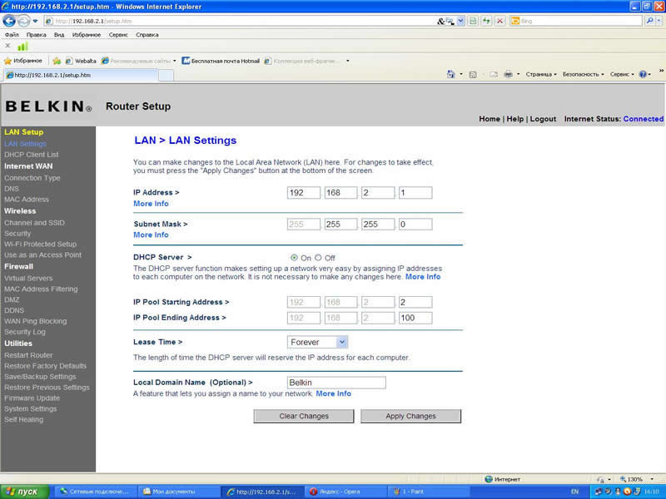Screen dimensions: 666x499
Task: Open the Favorites star button
Action: click(23, 61)
